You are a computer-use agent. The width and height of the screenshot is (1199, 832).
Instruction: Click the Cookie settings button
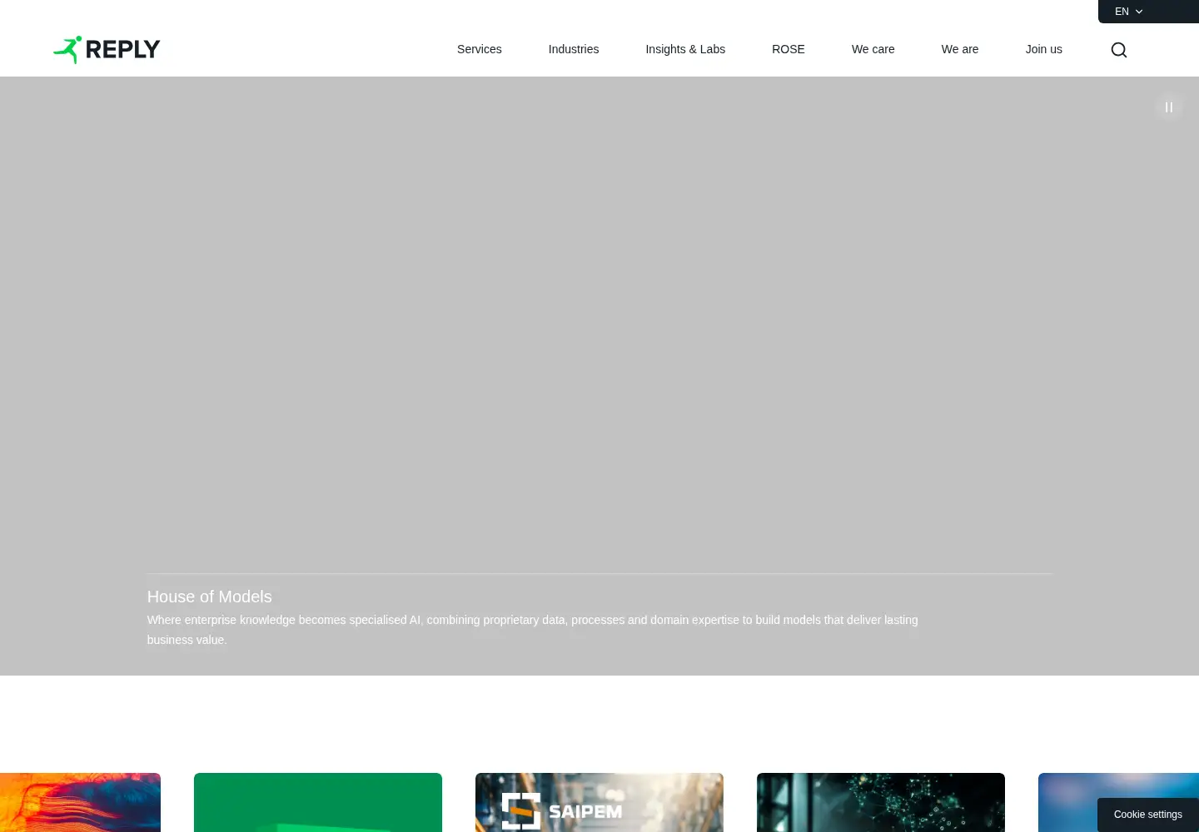click(1148, 815)
